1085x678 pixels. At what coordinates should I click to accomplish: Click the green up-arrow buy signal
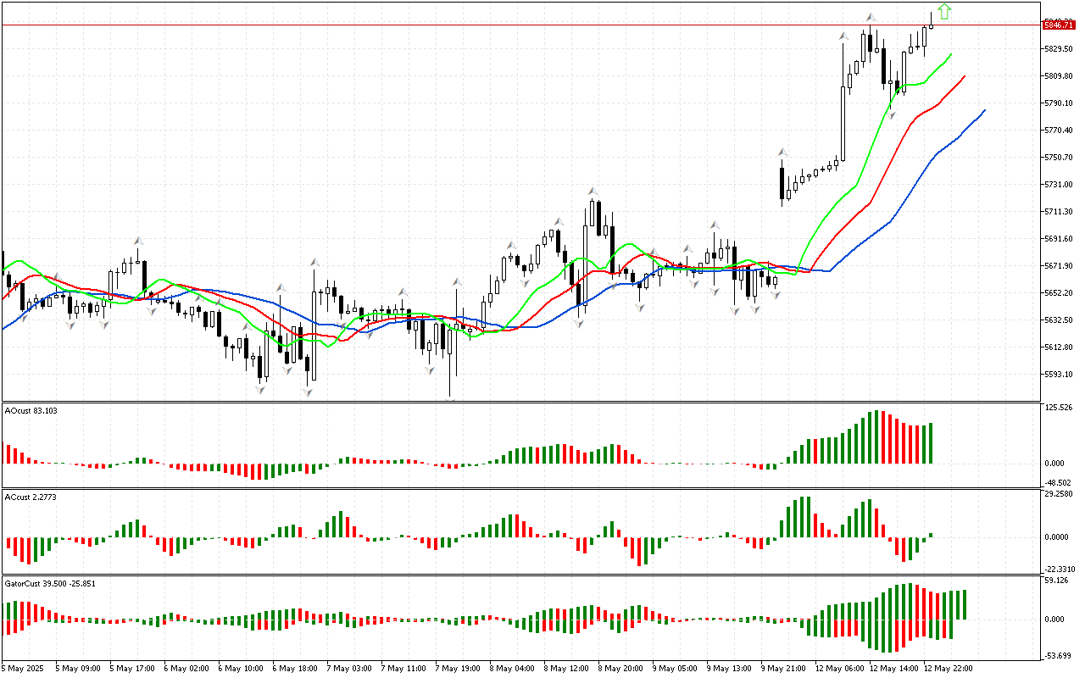pyautogui.click(x=944, y=12)
